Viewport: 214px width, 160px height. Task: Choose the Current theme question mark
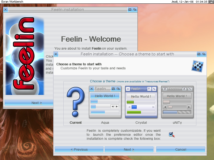(76, 102)
